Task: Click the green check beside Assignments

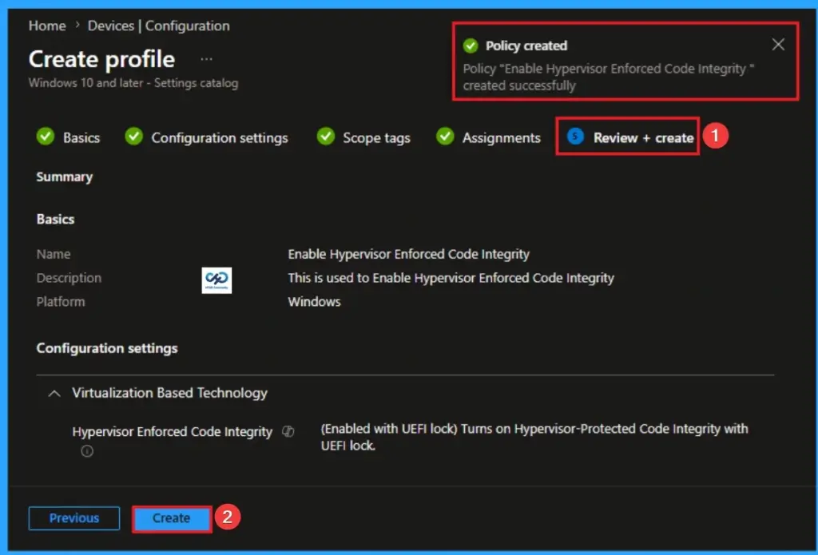Action: pyautogui.click(x=445, y=136)
